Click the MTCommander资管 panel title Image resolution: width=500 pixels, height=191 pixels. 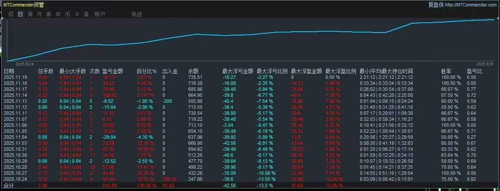[x=24, y=5]
